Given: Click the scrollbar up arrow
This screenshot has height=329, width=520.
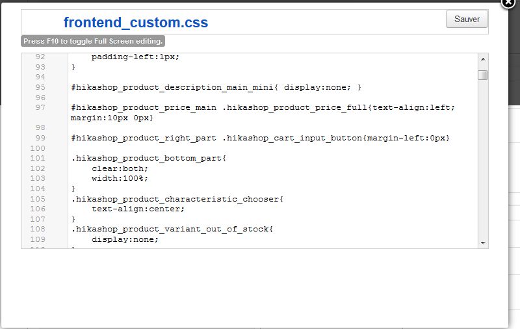Looking at the screenshot, I should pos(483,59).
